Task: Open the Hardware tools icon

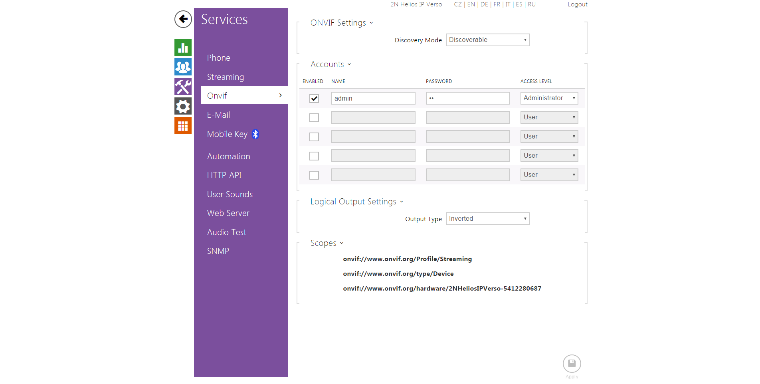Action: pos(183,87)
